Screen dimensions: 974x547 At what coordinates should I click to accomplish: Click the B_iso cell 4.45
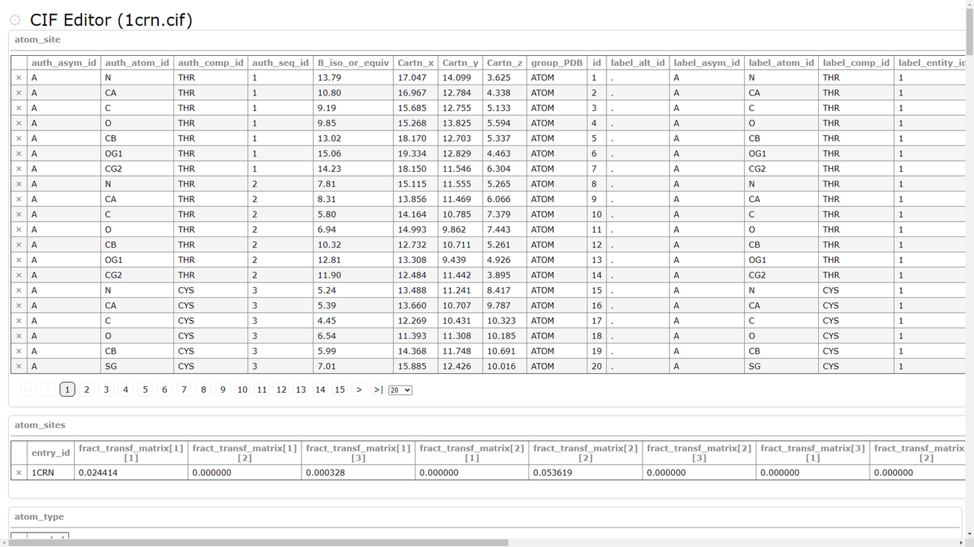[354, 321]
